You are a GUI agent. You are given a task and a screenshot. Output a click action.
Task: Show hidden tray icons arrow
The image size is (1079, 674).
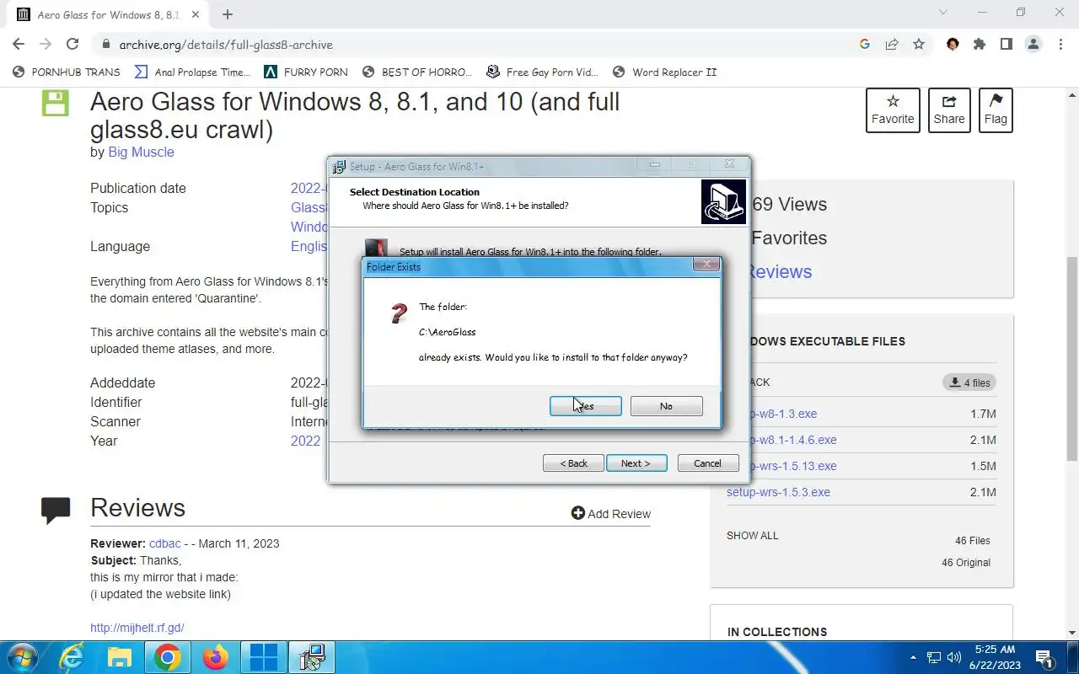click(913, 657)
